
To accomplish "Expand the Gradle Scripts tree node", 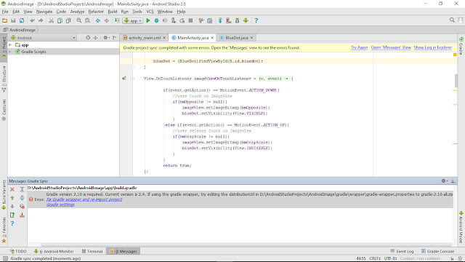I will (10, 52).
